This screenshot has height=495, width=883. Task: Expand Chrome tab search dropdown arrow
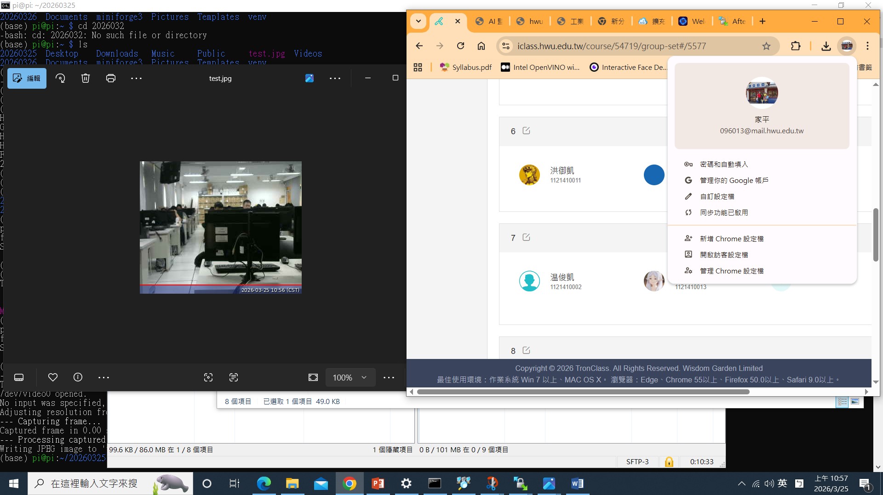418,21
